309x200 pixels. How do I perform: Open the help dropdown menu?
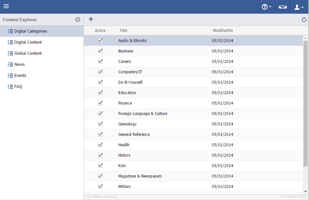pyautogui.click(x=266, y=7)
